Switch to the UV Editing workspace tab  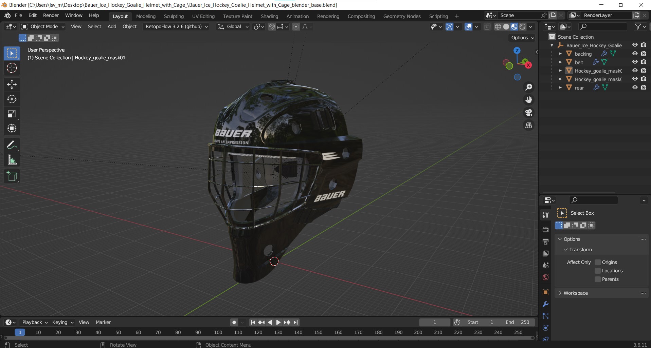203,16
